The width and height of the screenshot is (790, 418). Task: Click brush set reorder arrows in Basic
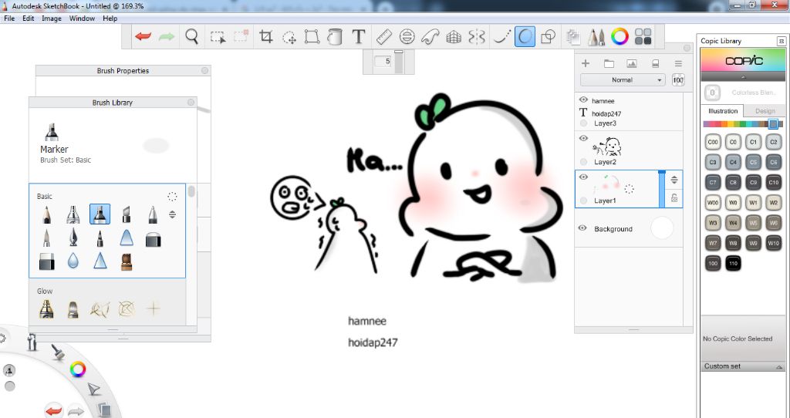click(x=172, y=214)
